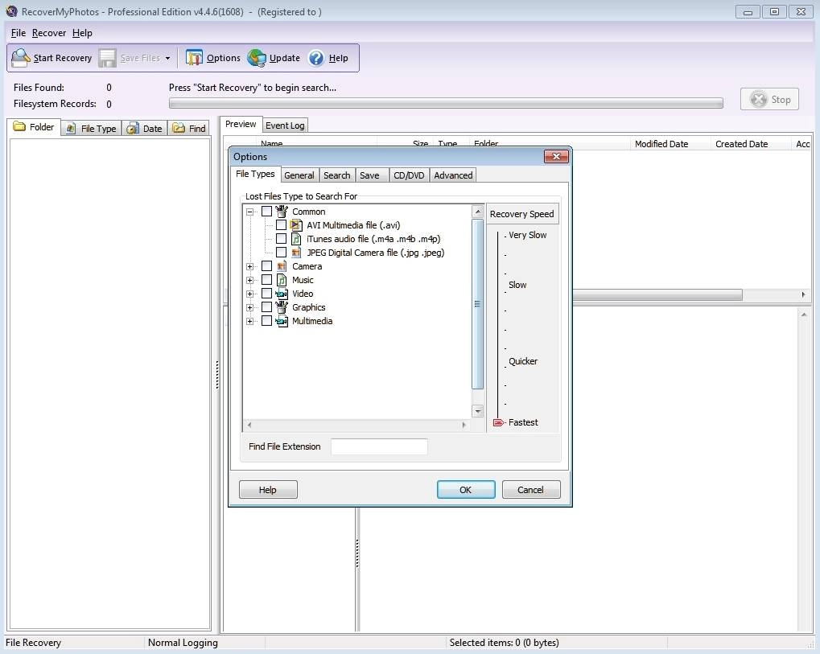The width and height of the screenshot is (820, 654).
Task: Switch to the Event Log tab
Action: pyautogui.click(x=285, y=125)
